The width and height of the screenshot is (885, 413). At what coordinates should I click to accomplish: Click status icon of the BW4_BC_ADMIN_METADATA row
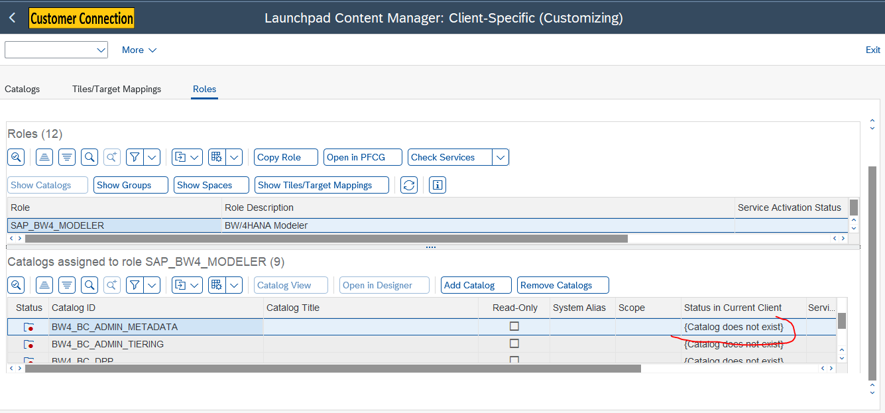point(29,327)
